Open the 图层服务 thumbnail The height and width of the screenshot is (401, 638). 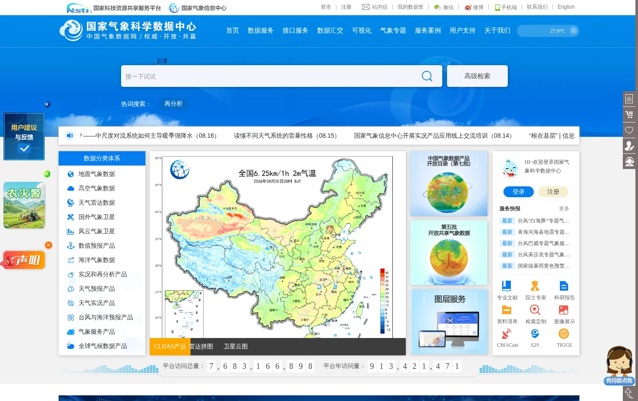449,321
